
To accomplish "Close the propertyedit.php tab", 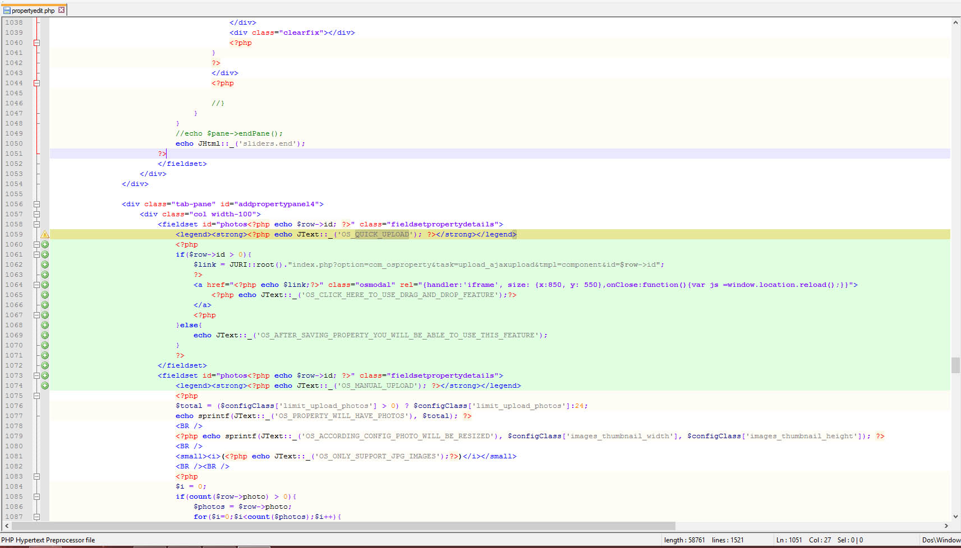I will coord(62,10).
